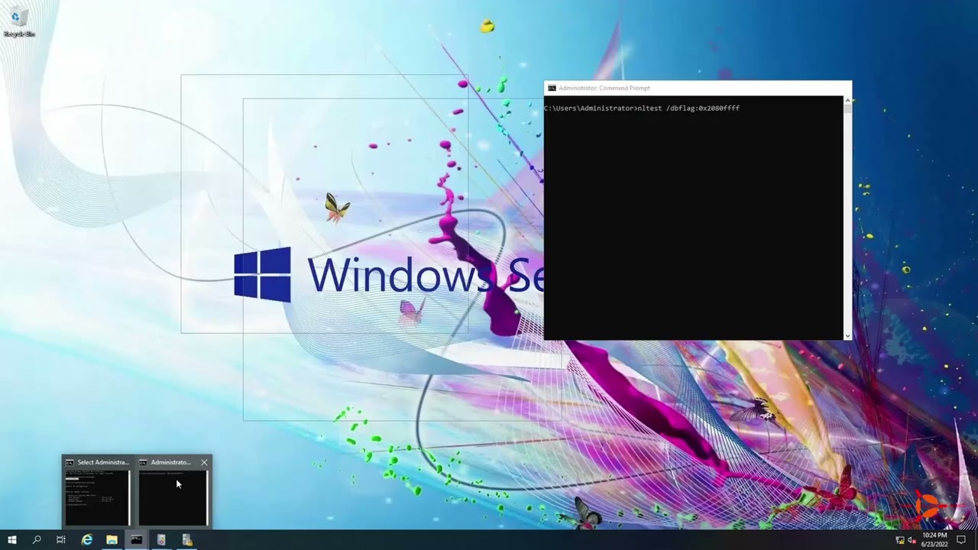Close the Administrator preview with its X
The width and height of the screenshot is (978, 550).
(x=204, y=462)
